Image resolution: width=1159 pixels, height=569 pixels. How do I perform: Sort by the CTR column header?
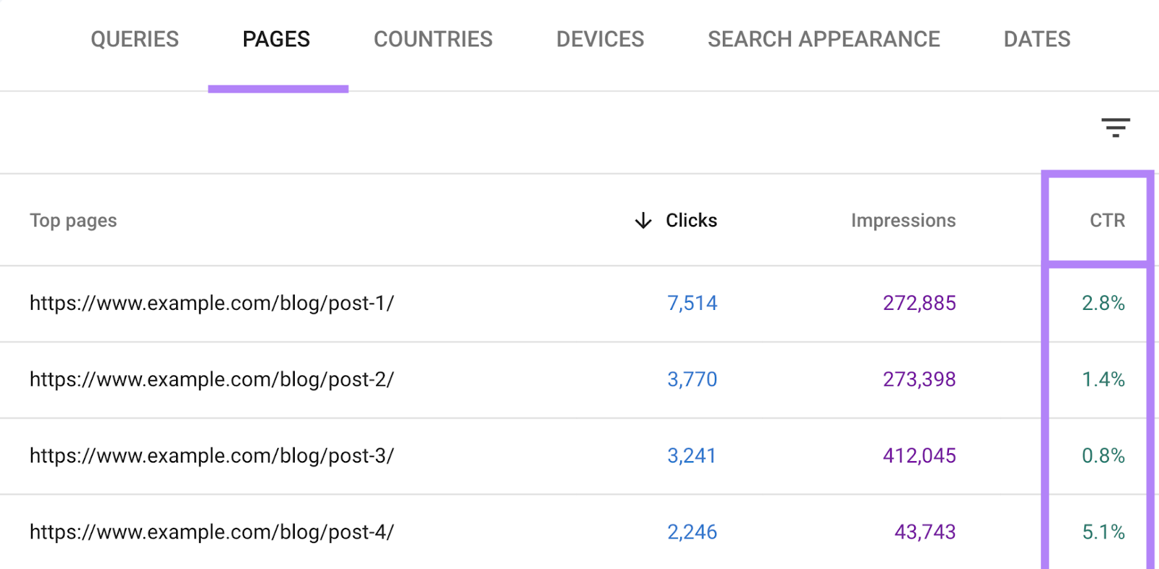click(1107, 220)
